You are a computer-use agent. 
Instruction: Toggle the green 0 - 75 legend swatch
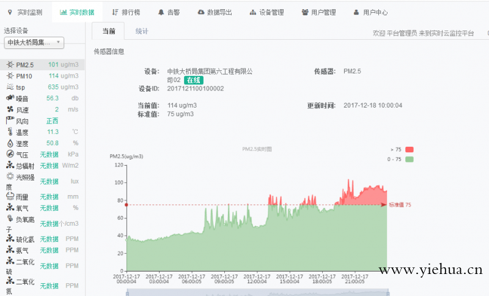point(409,159)
